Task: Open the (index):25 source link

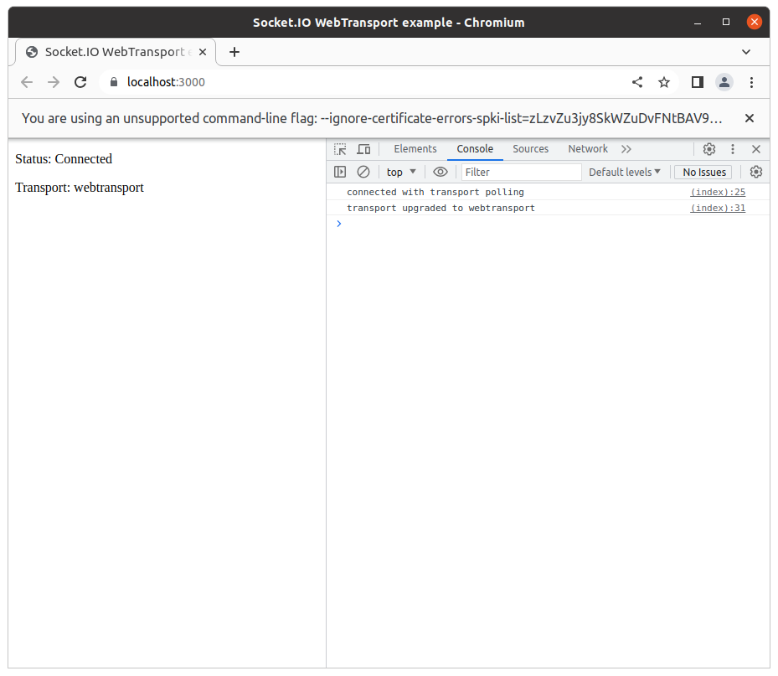Action: [x=718, y=192]
